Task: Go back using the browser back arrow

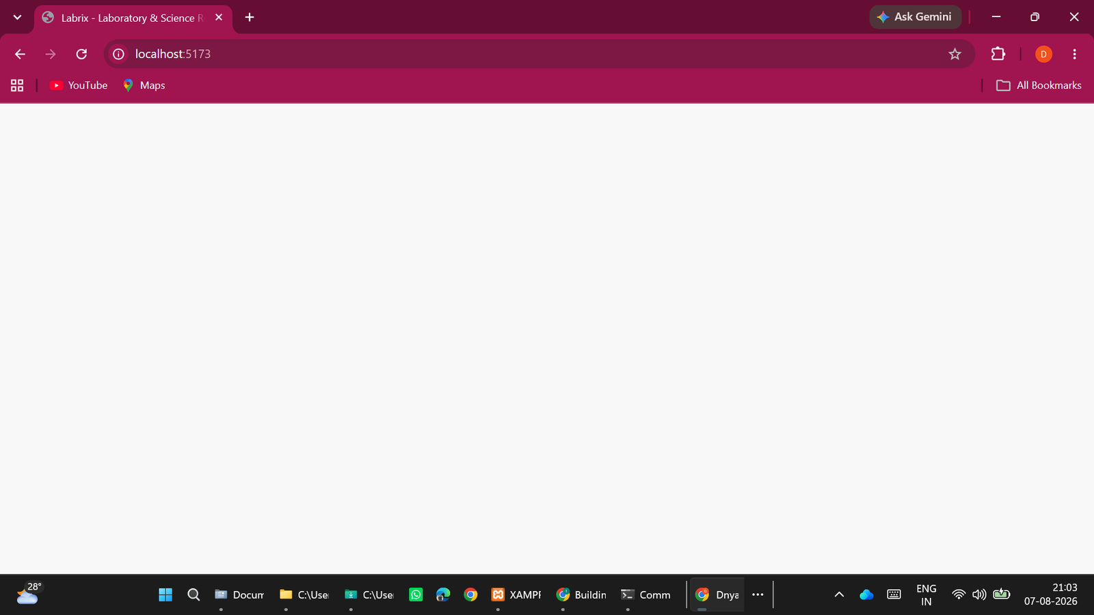Action: point(20,54)
